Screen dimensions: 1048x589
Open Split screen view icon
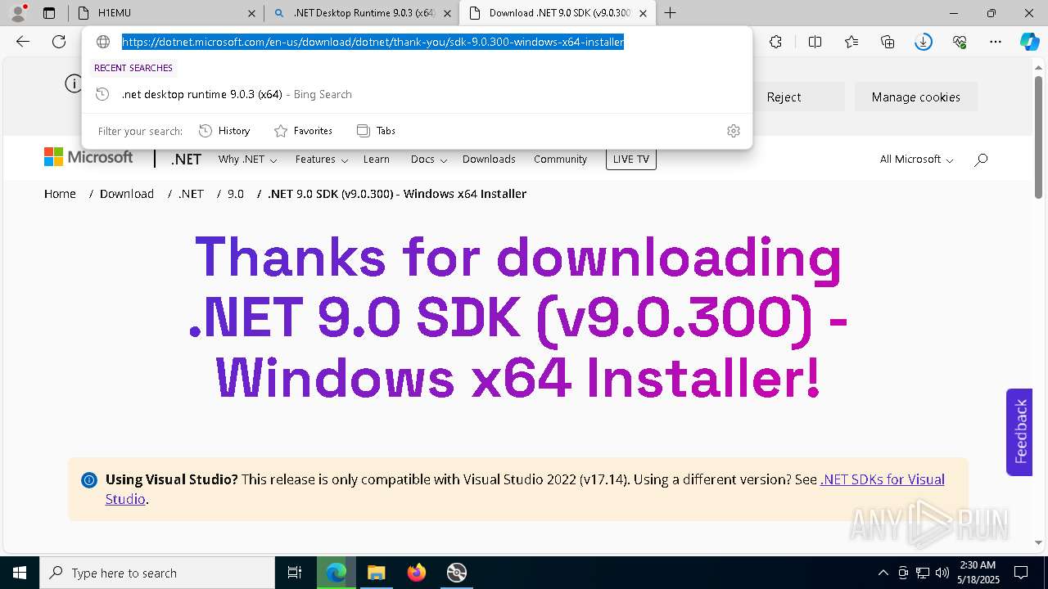(815, 42)
